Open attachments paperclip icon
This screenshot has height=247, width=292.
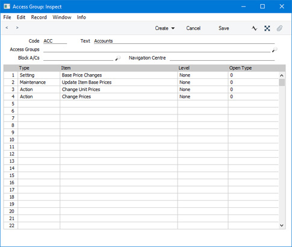click(x=279, y=28)
